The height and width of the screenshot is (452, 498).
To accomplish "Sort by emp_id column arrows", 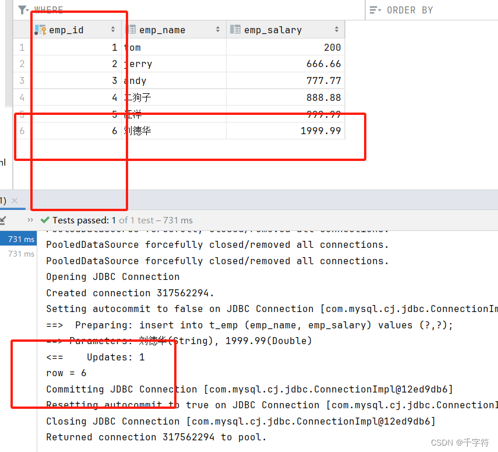I will (x=113, y=30).
